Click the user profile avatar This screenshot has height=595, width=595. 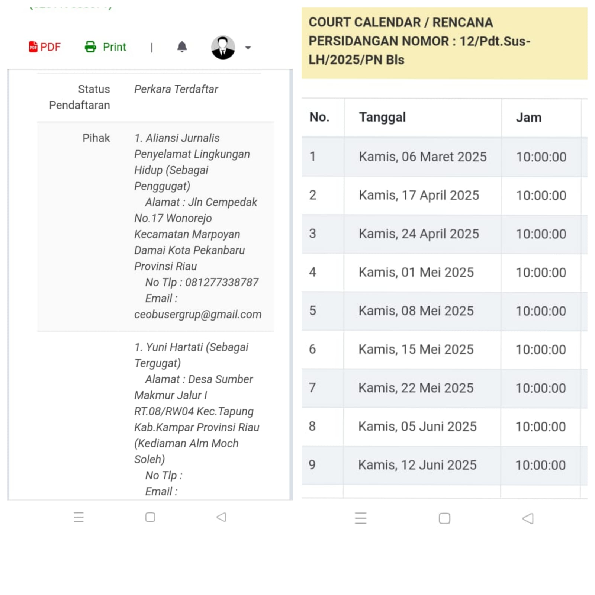click(x=223, y=47)
